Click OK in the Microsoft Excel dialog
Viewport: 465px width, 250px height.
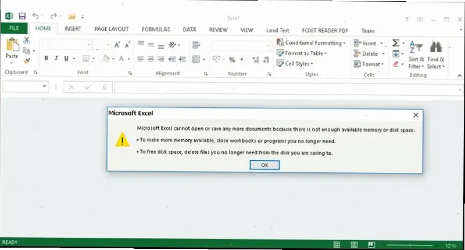[x=264, y=165]
